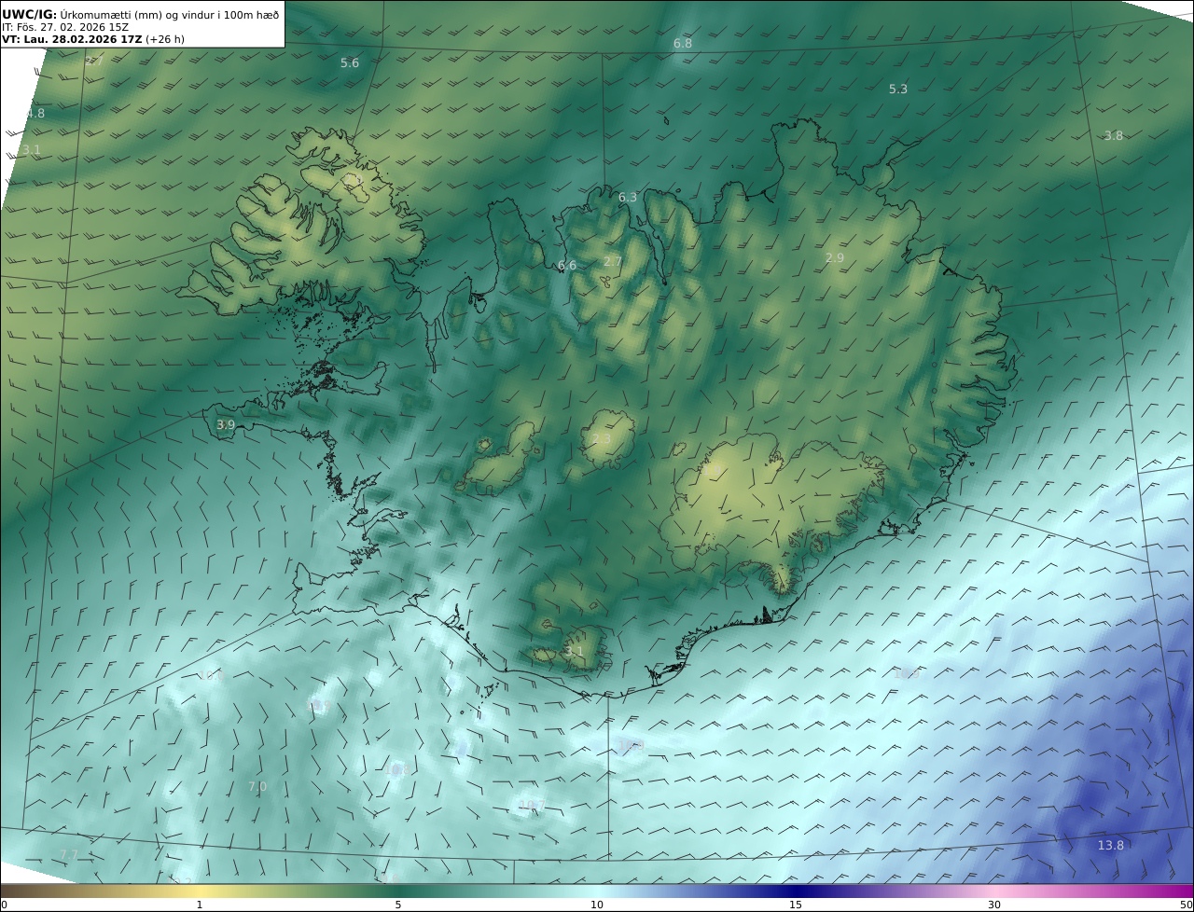Select the "6.3" value label
The image size is (1194, 912).
[628, 197]
